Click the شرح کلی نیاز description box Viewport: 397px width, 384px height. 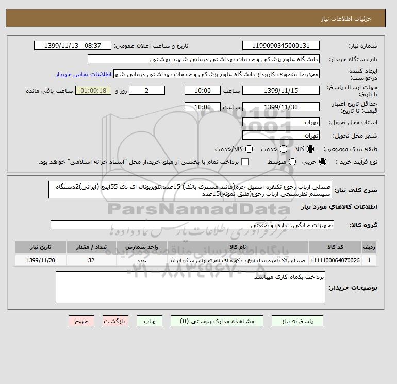tap(190, 190)
